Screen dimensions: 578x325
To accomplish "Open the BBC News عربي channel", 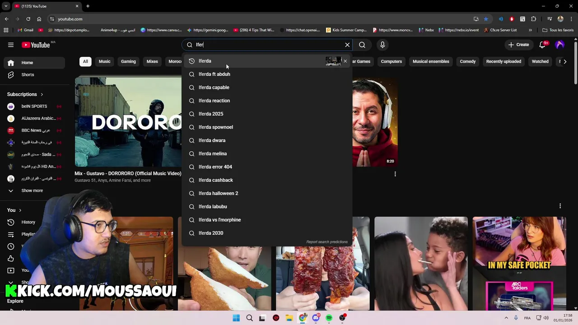I will coord(34,130).
